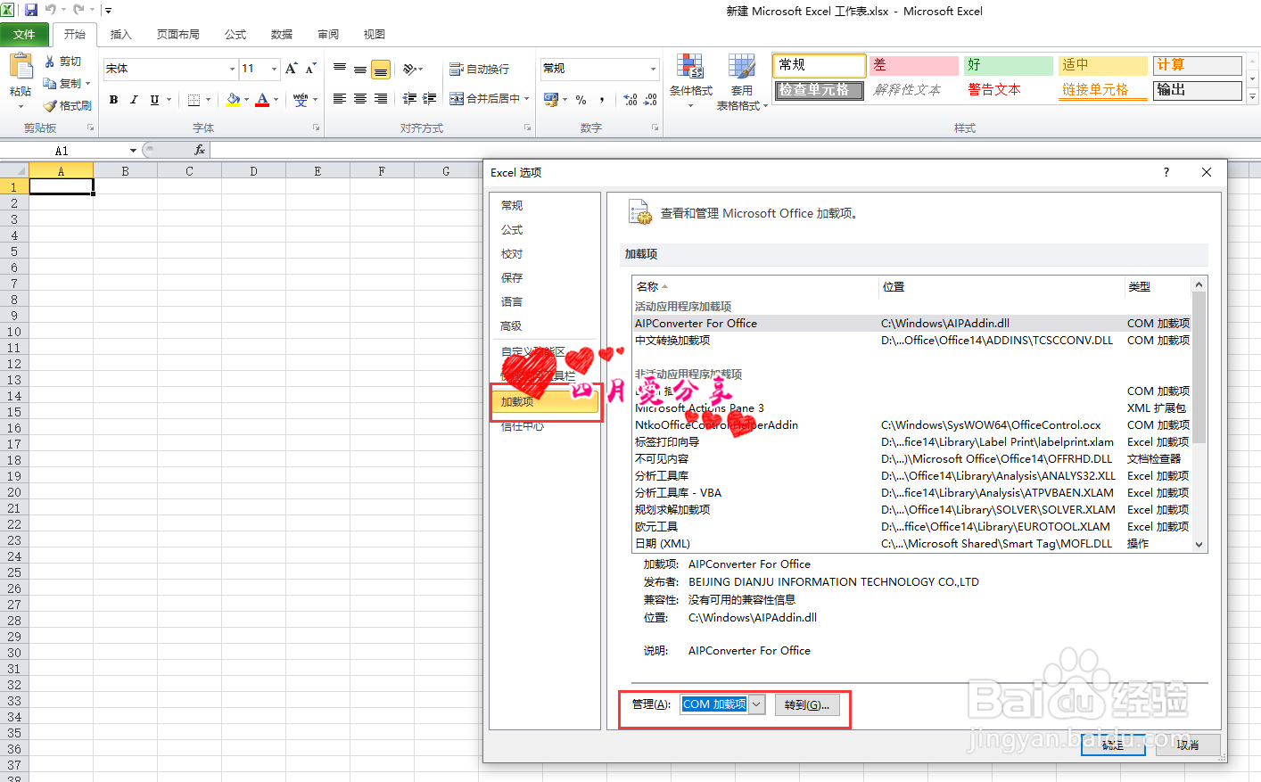Select 语言 in options sidebar
The width and height of the screenshot is (1261, 782).
pos(512,302)
